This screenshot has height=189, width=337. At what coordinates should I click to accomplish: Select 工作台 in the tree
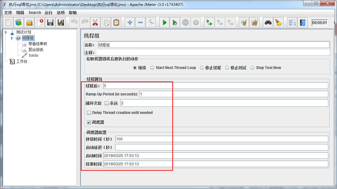[x=22, y=61]
